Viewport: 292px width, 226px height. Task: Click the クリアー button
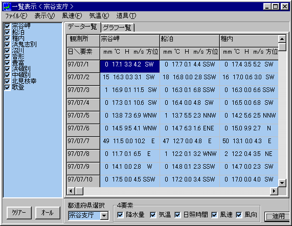(x=19, y=213)
